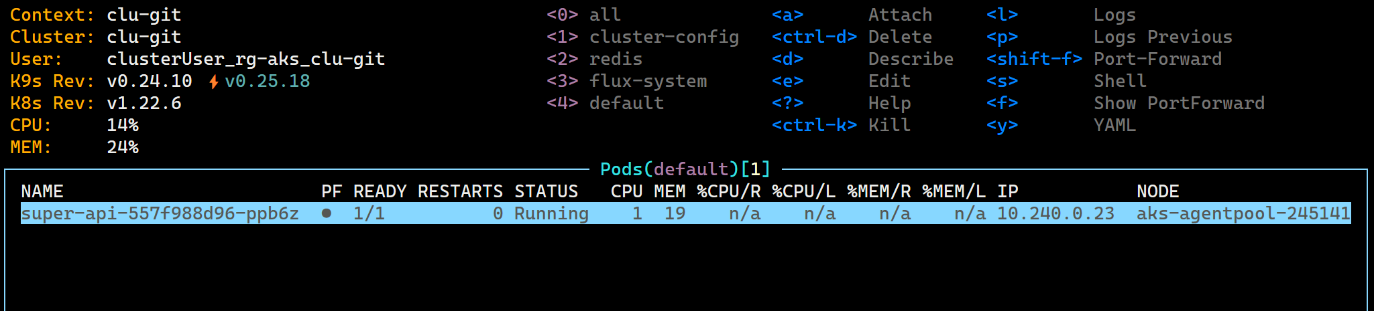The image size is (1374, 311).
Task: Click the Delete command hint
Action: point(900,37)
